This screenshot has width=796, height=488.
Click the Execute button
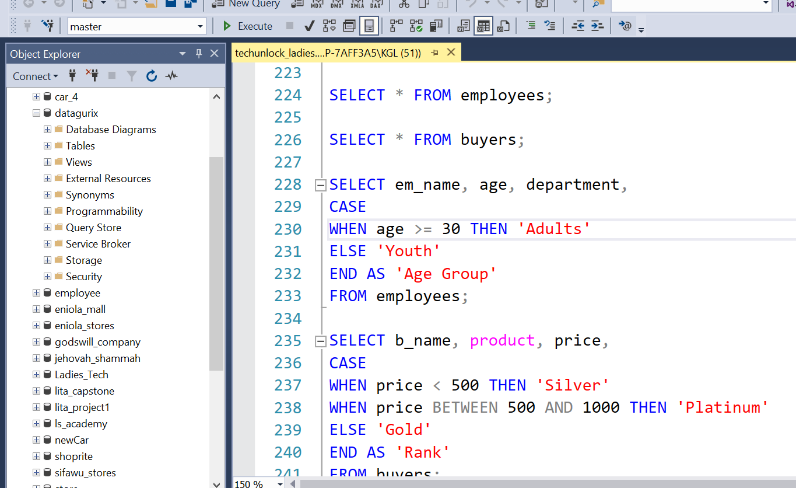[x=248, y=26]
